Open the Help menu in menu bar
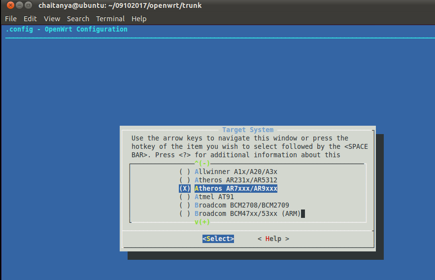The image size is (435, 280). 139,19
